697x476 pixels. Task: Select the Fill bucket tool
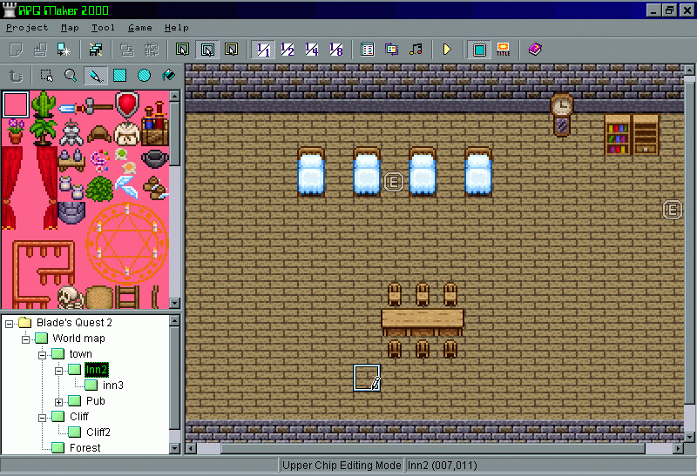[168, 76]
